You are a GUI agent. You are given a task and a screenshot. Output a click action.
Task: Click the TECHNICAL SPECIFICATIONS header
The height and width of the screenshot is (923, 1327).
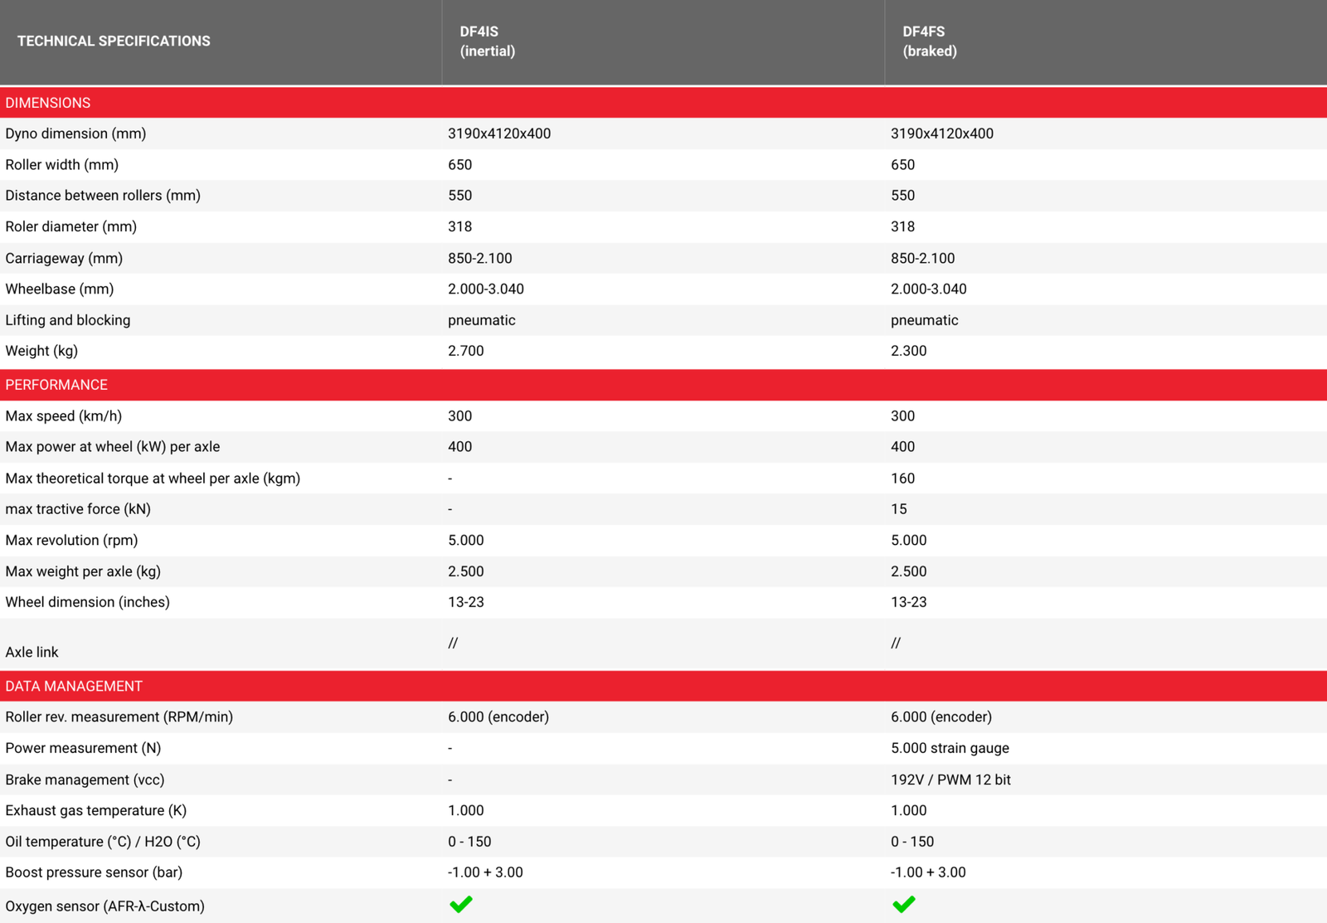click(x=114, y=41)
